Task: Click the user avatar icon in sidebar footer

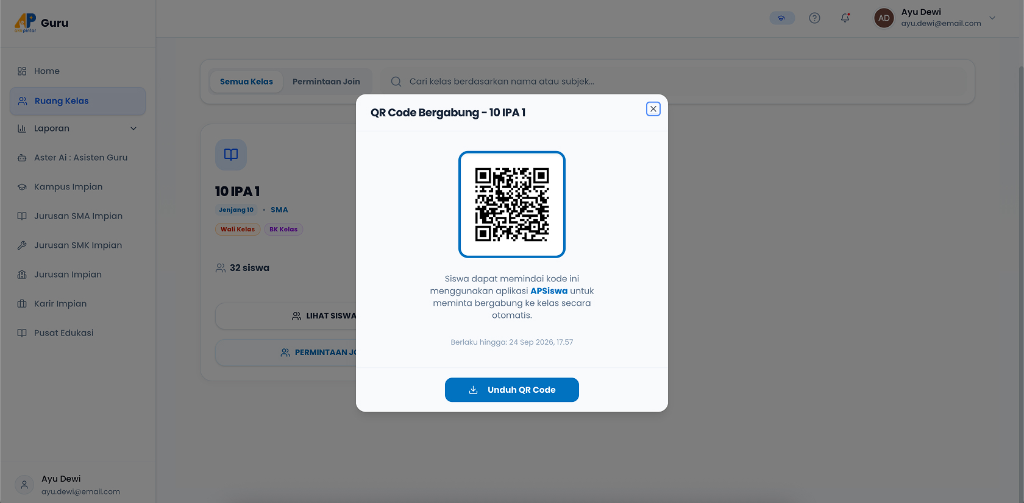Action: coord(24,485)
